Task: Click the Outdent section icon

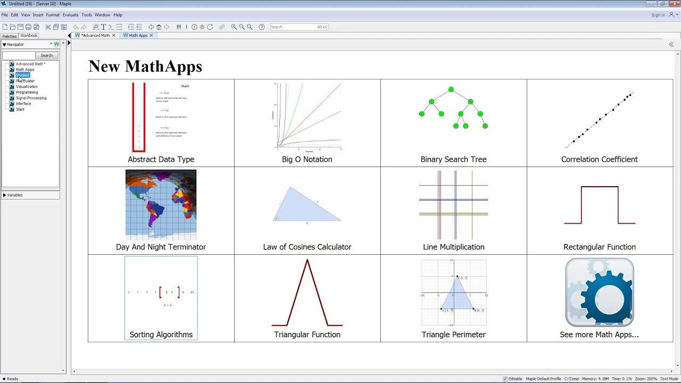Action: [x=139, y=27]
